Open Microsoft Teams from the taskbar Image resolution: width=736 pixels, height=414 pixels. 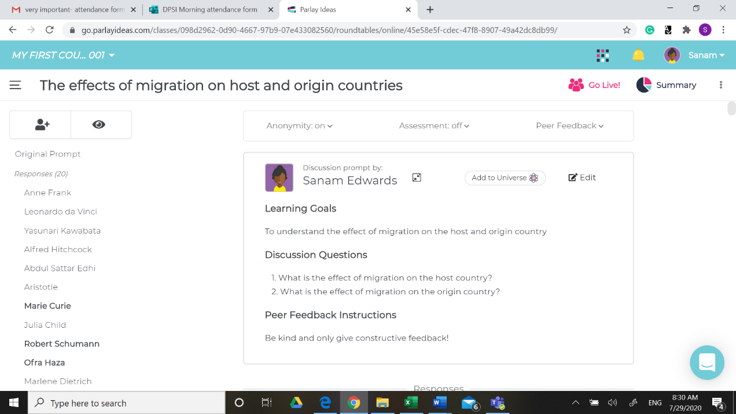pyautogui.click(x=497, y=403)
